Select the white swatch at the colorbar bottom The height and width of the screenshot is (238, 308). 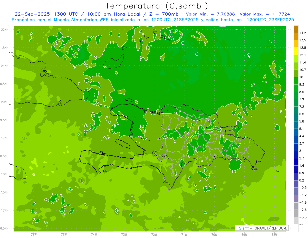coord(296,228)
